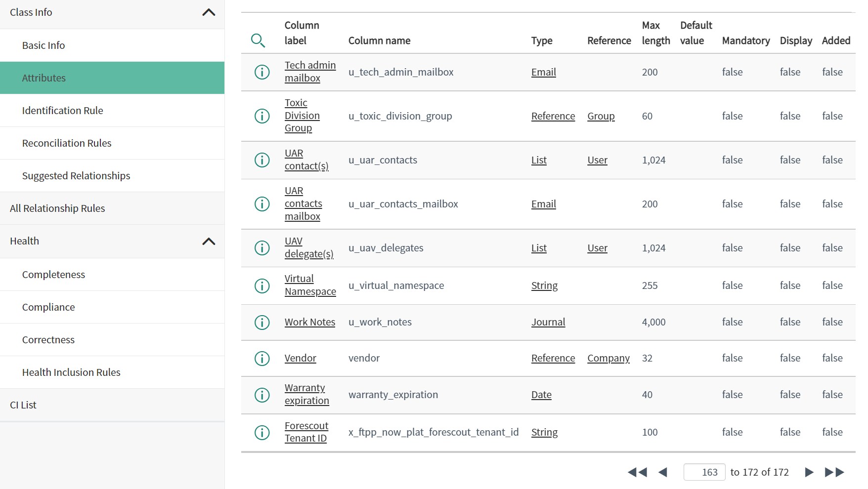Collapse the Class Info section
The image size is (868, 489).
click(209, 12)
